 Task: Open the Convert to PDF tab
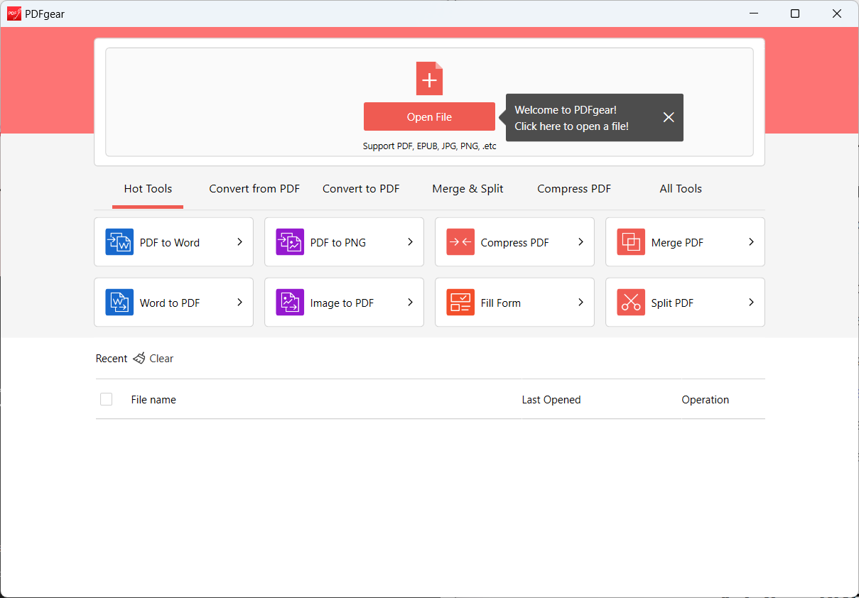pyautogui.click(x=361, y=189)
